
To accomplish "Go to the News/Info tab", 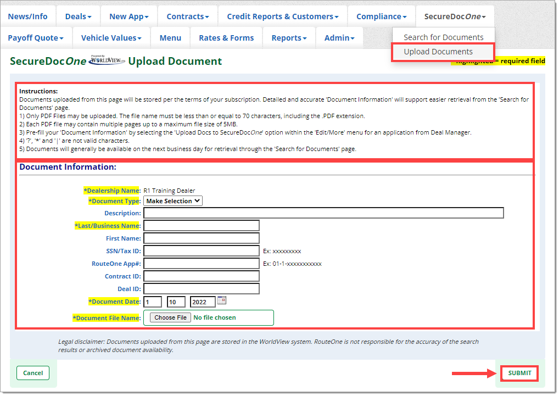I will (27, 16).
